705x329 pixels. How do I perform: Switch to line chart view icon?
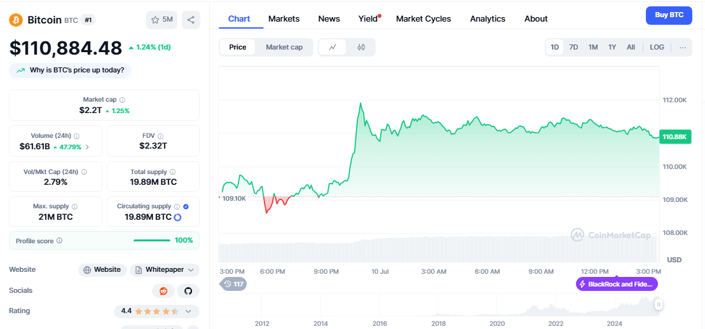tap(332, 47)
